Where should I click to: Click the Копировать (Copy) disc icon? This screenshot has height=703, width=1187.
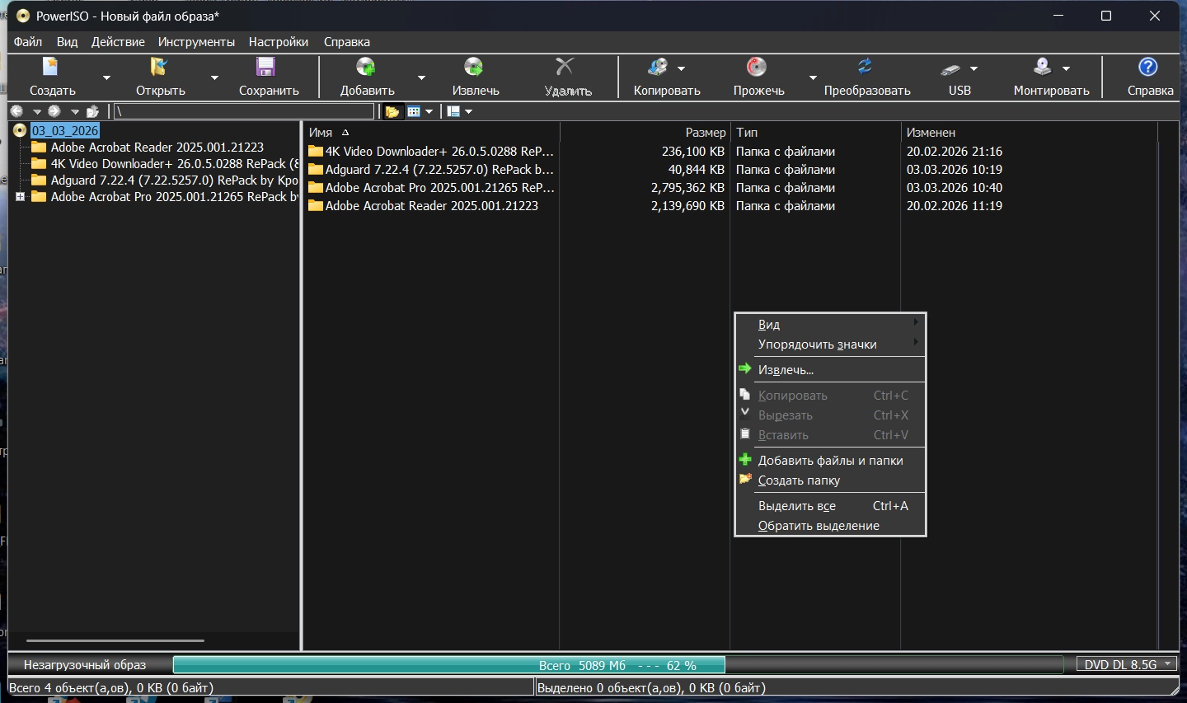[x=658, y=68]
